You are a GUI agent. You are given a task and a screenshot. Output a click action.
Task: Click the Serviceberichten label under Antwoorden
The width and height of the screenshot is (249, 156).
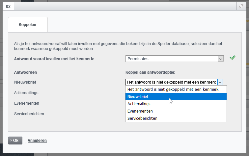pyautogui.click(x=29, y=114)
